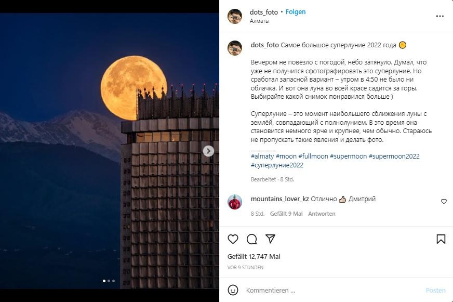Open the Алматы location link
453x302 pixels.
tap(260, 21)
